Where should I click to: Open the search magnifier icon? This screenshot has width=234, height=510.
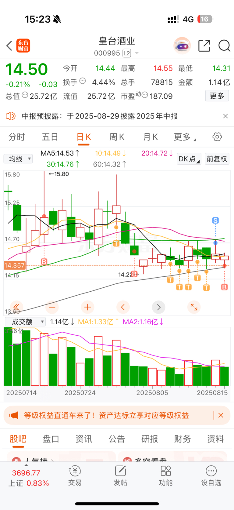(x=224, y=46)
